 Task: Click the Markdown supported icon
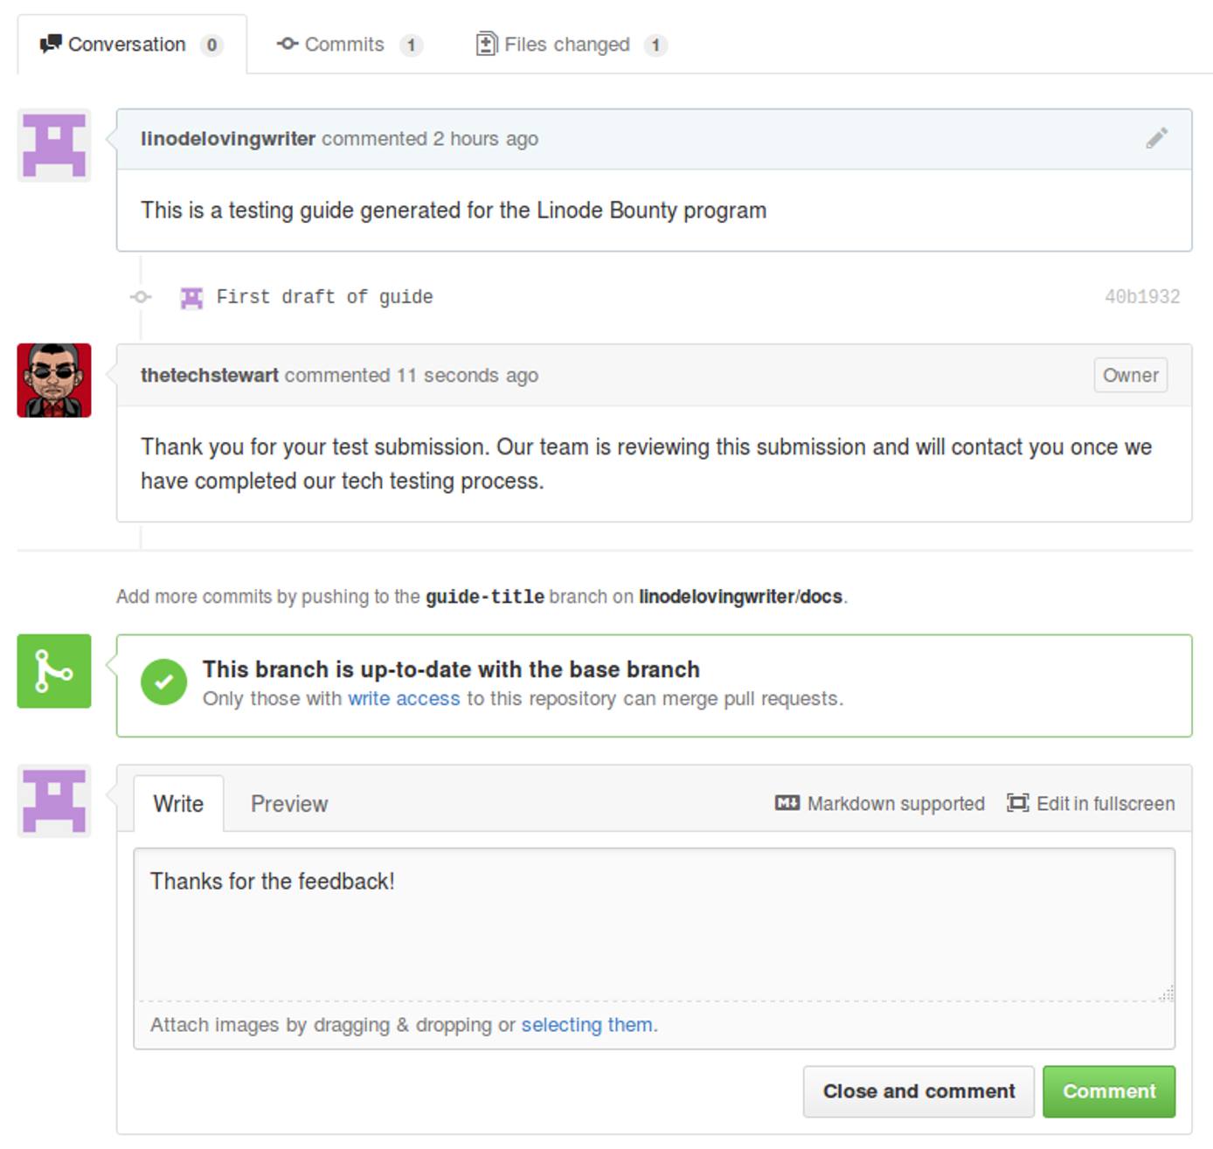pyautogui.click(x=785, y=802)
